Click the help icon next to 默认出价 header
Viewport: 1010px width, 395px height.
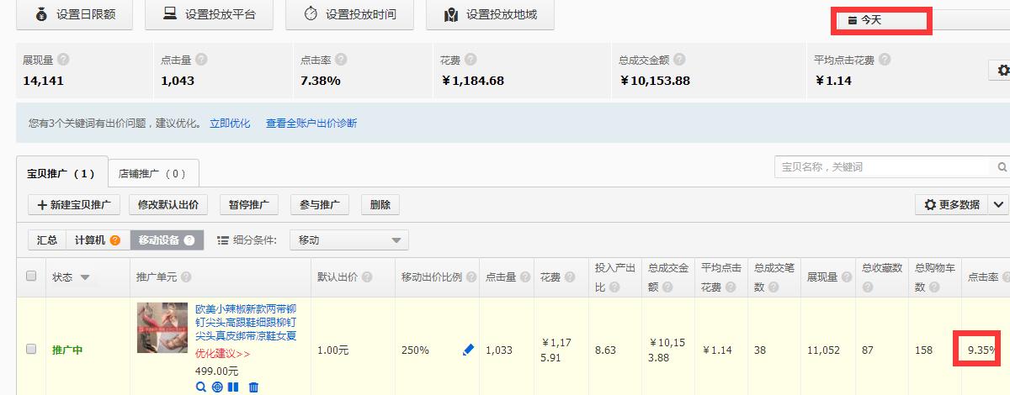[x=365, y=277]
